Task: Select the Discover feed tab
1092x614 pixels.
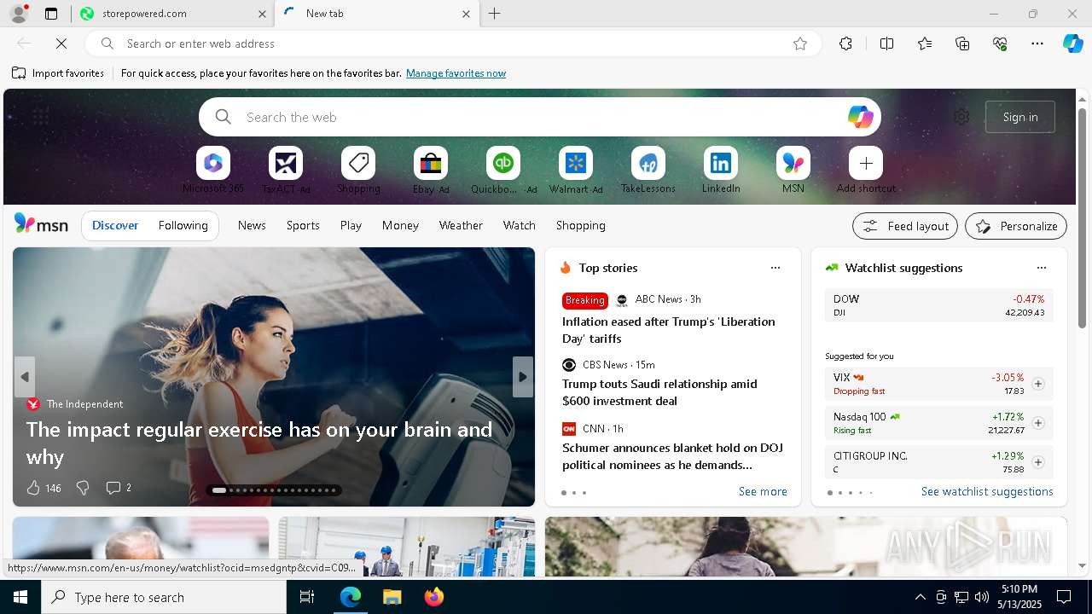Action: tap(115, 225)
